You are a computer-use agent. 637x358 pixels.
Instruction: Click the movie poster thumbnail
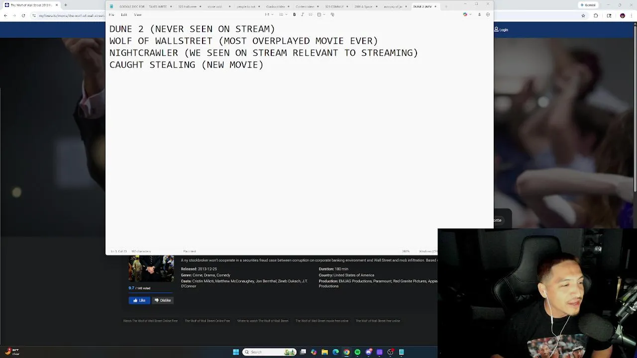click(x=151, y=268)
